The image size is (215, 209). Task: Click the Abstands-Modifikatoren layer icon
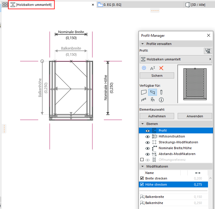(x=154, y=154)
